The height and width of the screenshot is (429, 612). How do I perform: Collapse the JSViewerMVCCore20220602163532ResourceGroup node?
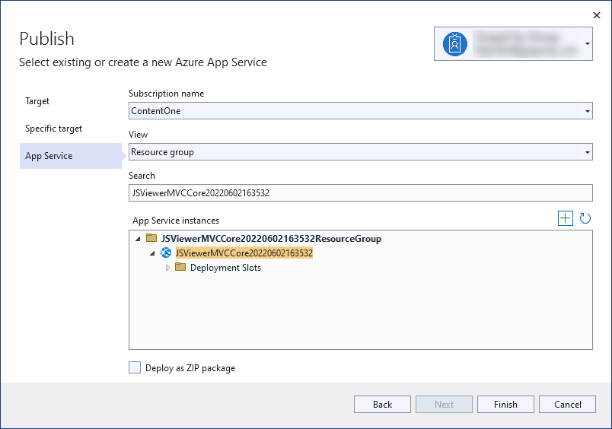coord(138,239)
